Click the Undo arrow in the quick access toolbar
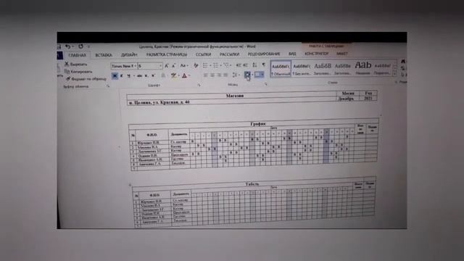 [67, 46]
